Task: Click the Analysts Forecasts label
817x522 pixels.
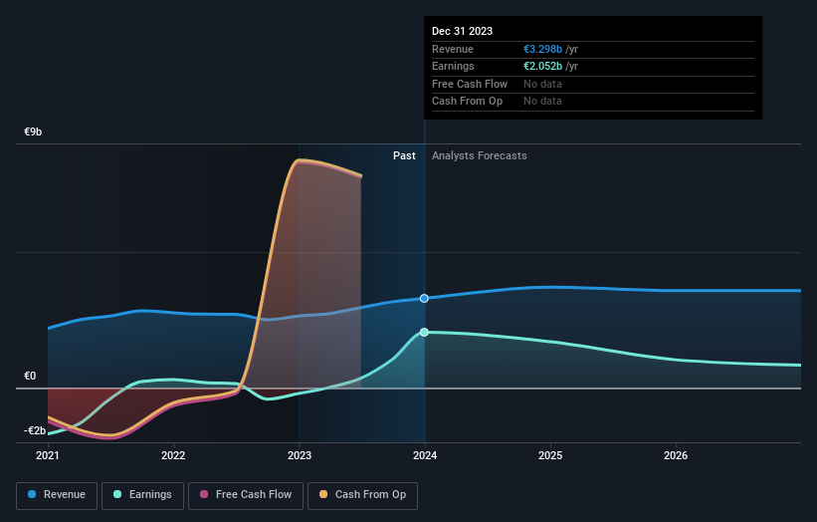Action: 480,156
